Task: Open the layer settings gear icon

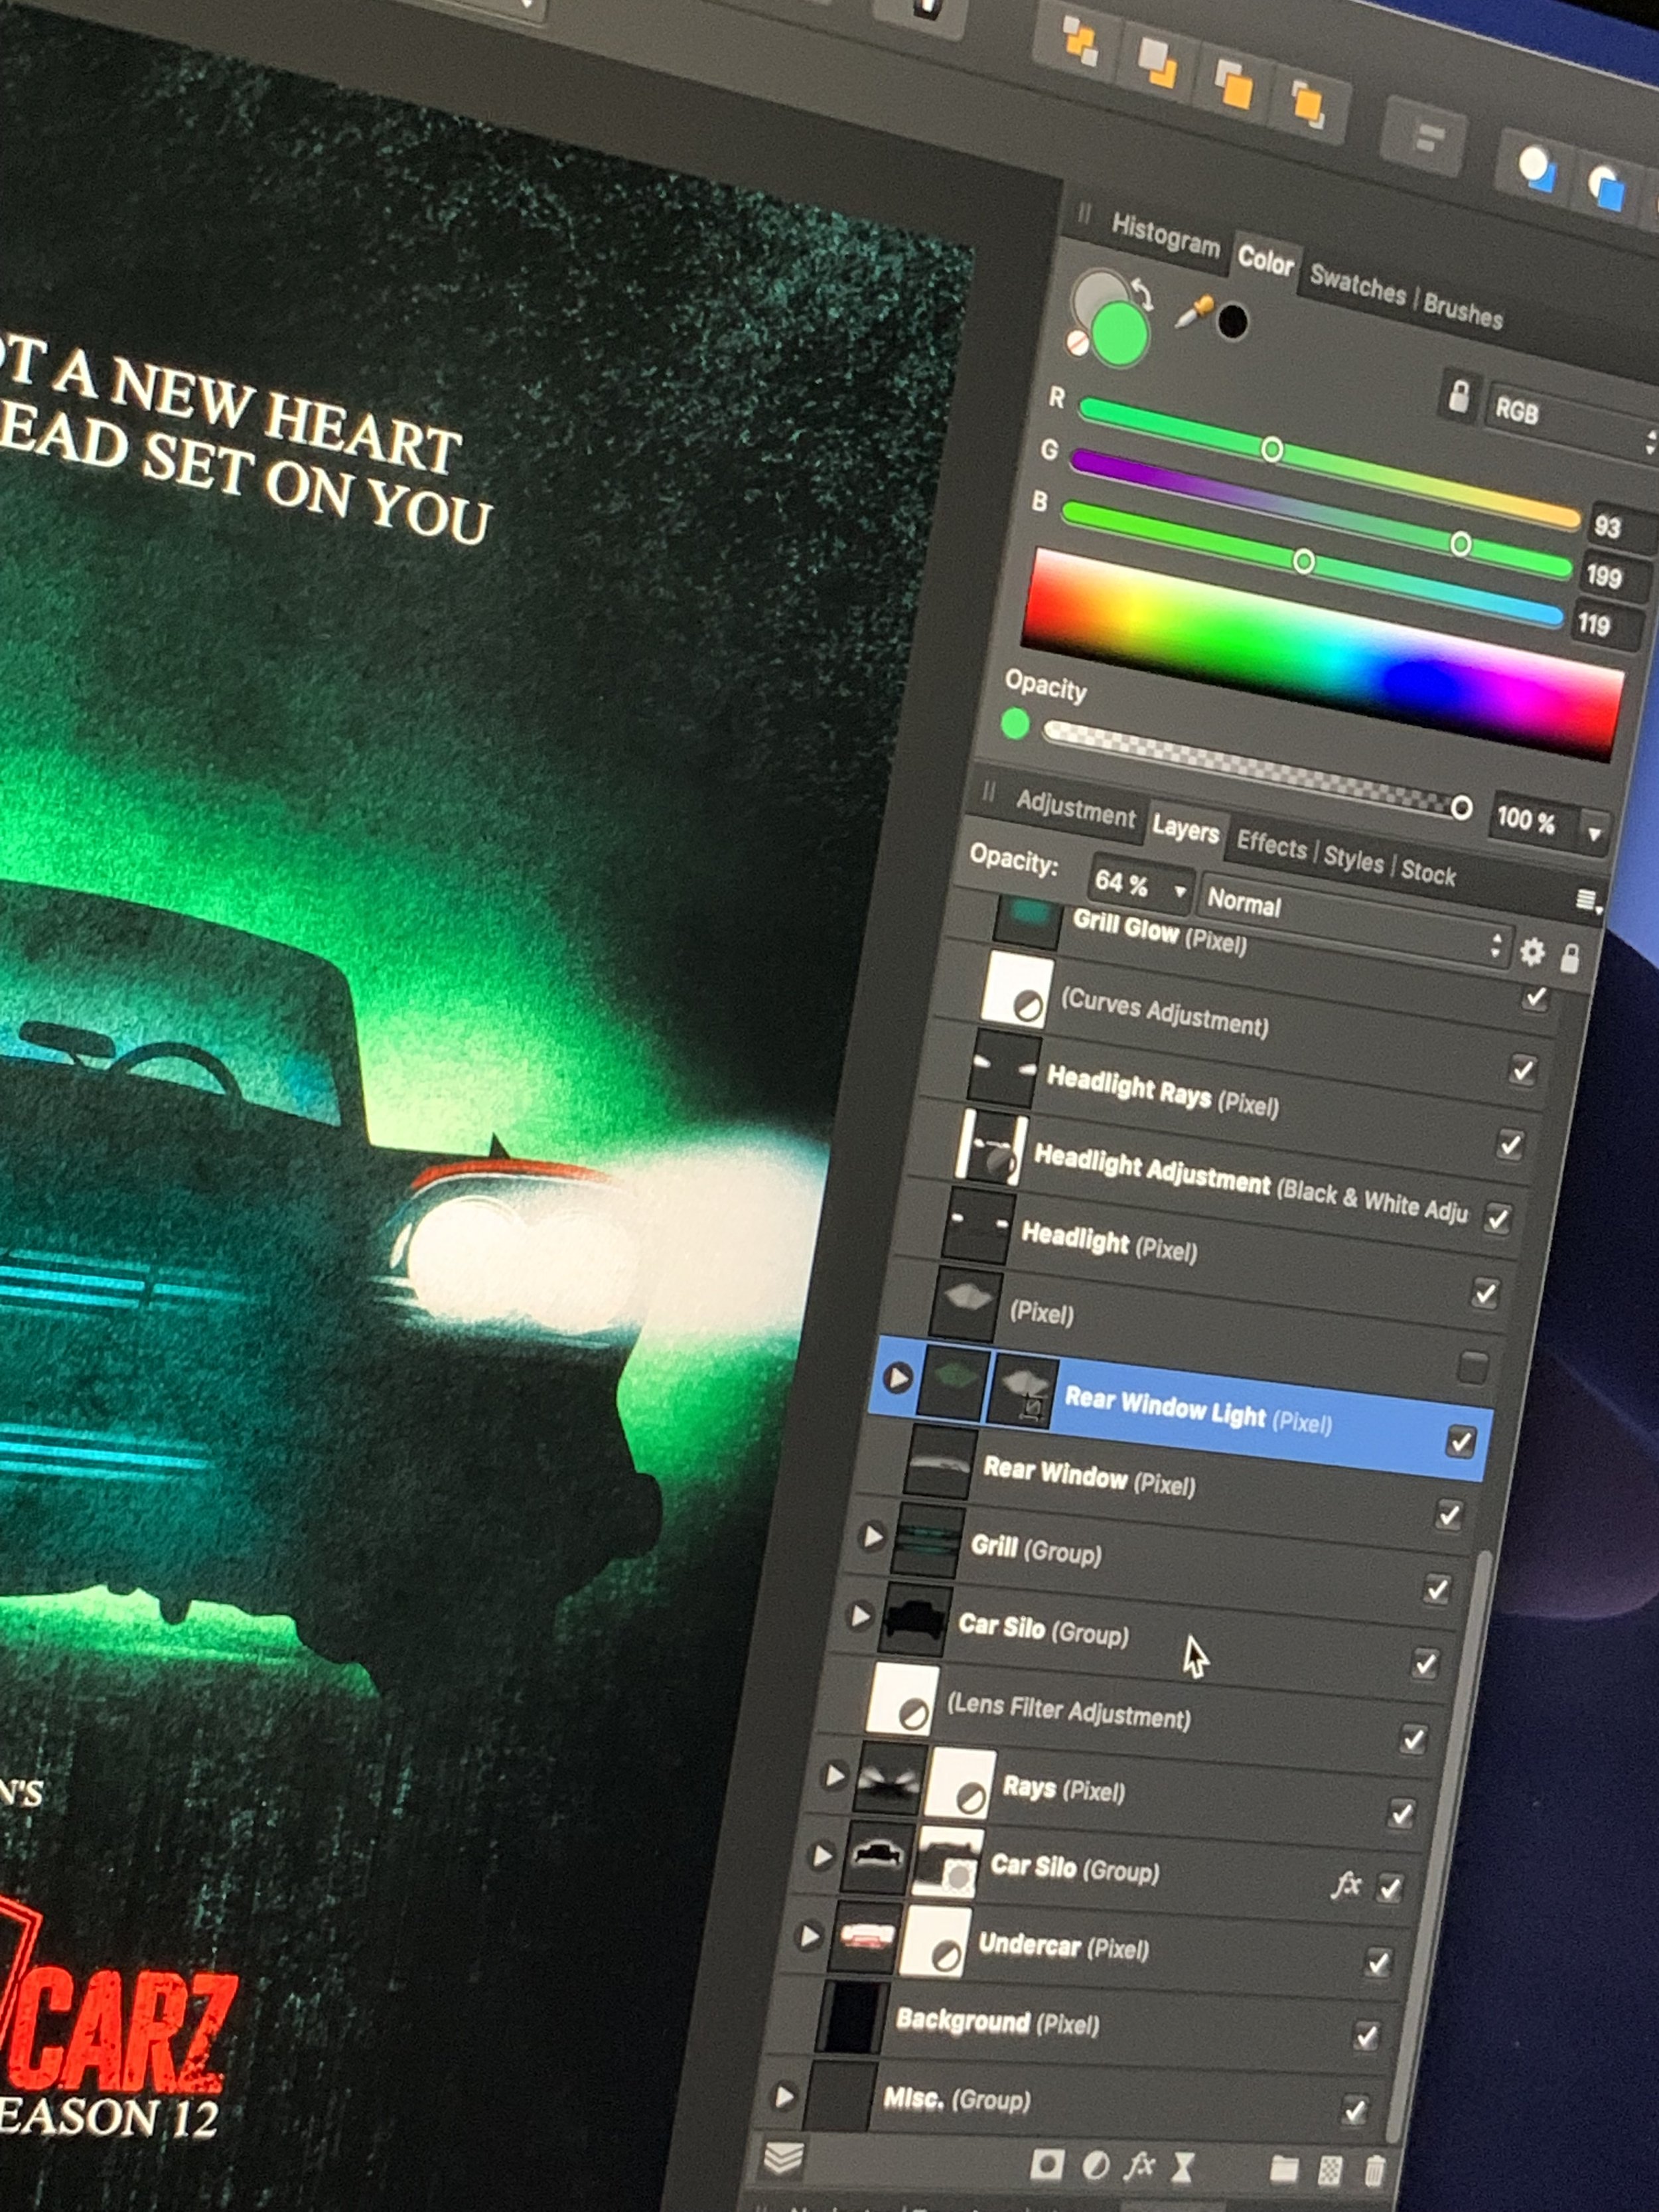Action: coord(1532,952)
